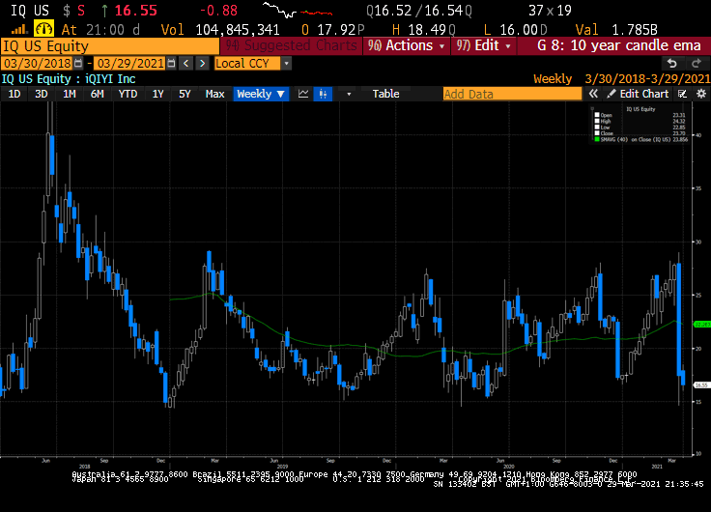Open the start date calendar picker
This screenshot has width=711, height=512.
78,64
